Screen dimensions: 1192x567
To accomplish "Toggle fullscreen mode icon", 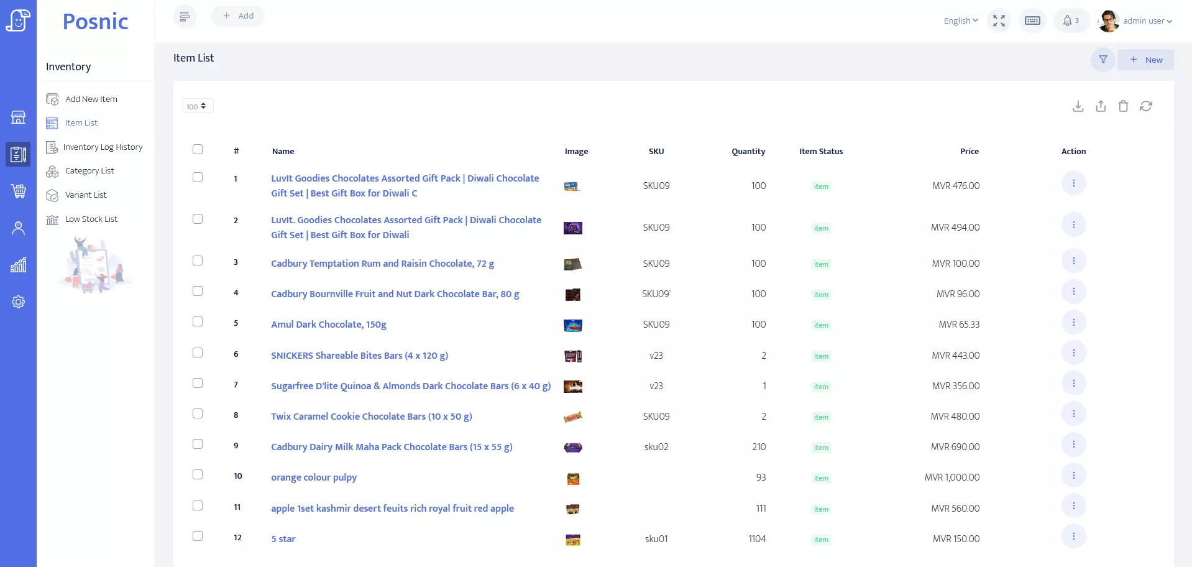I will click(999, 21).
